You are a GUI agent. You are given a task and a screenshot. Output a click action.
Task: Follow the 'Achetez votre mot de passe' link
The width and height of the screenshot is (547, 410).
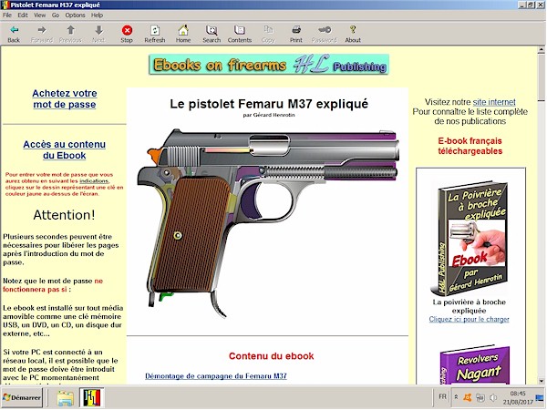click(65, 98)
